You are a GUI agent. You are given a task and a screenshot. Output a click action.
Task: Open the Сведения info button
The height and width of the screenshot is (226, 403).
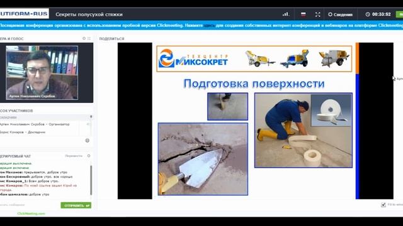click(340, 14)
